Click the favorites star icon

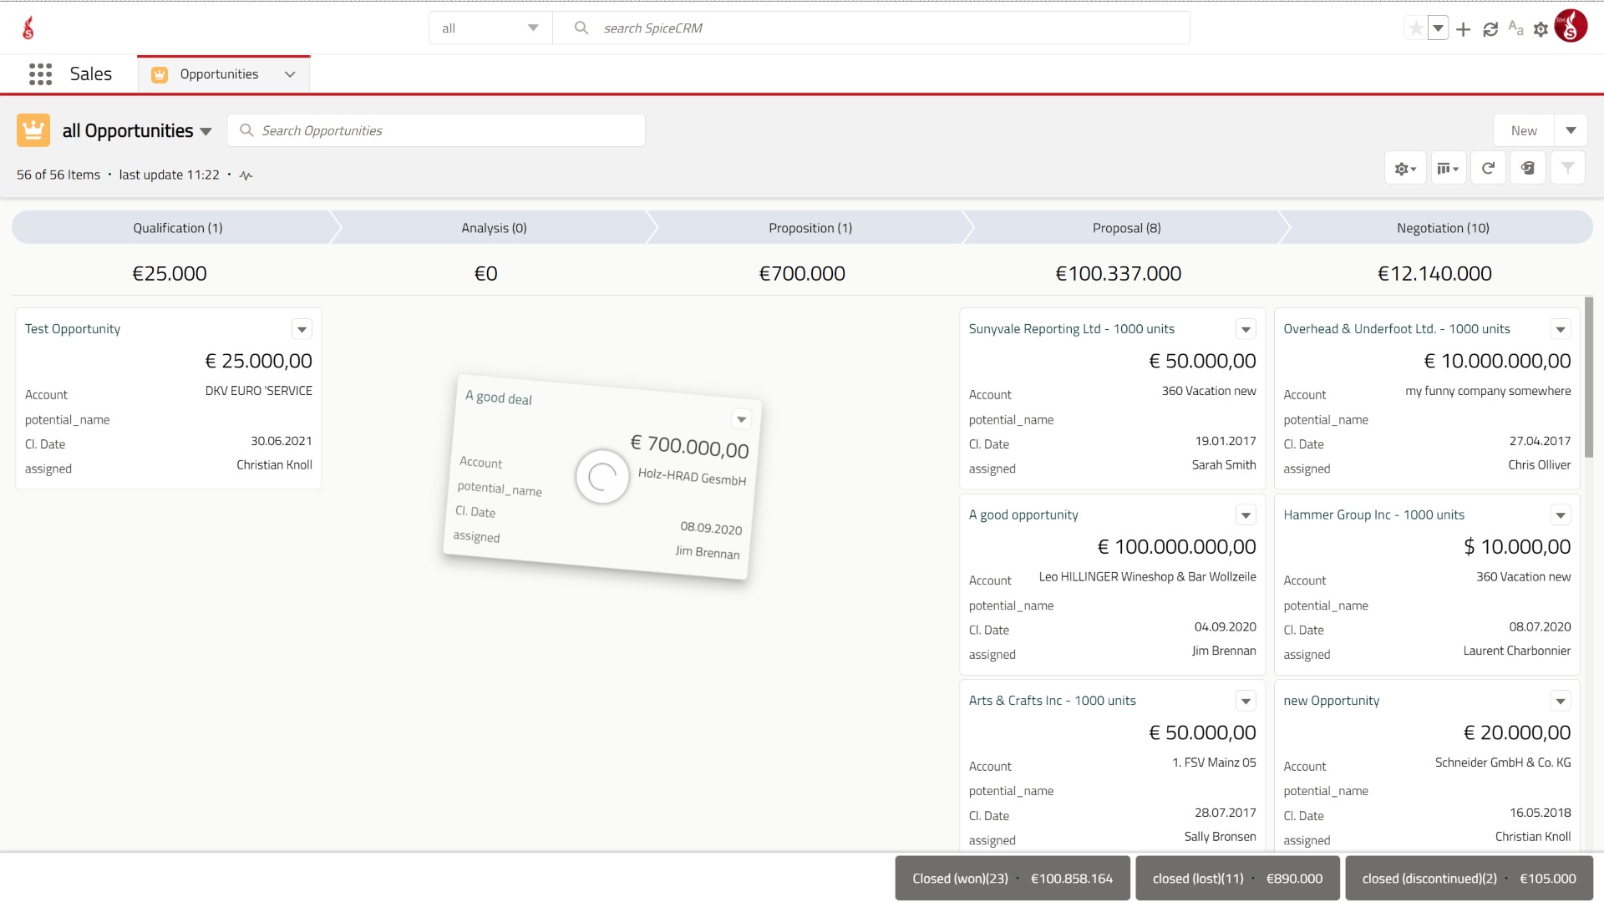pyautogui.click(x=1415, y=28)
